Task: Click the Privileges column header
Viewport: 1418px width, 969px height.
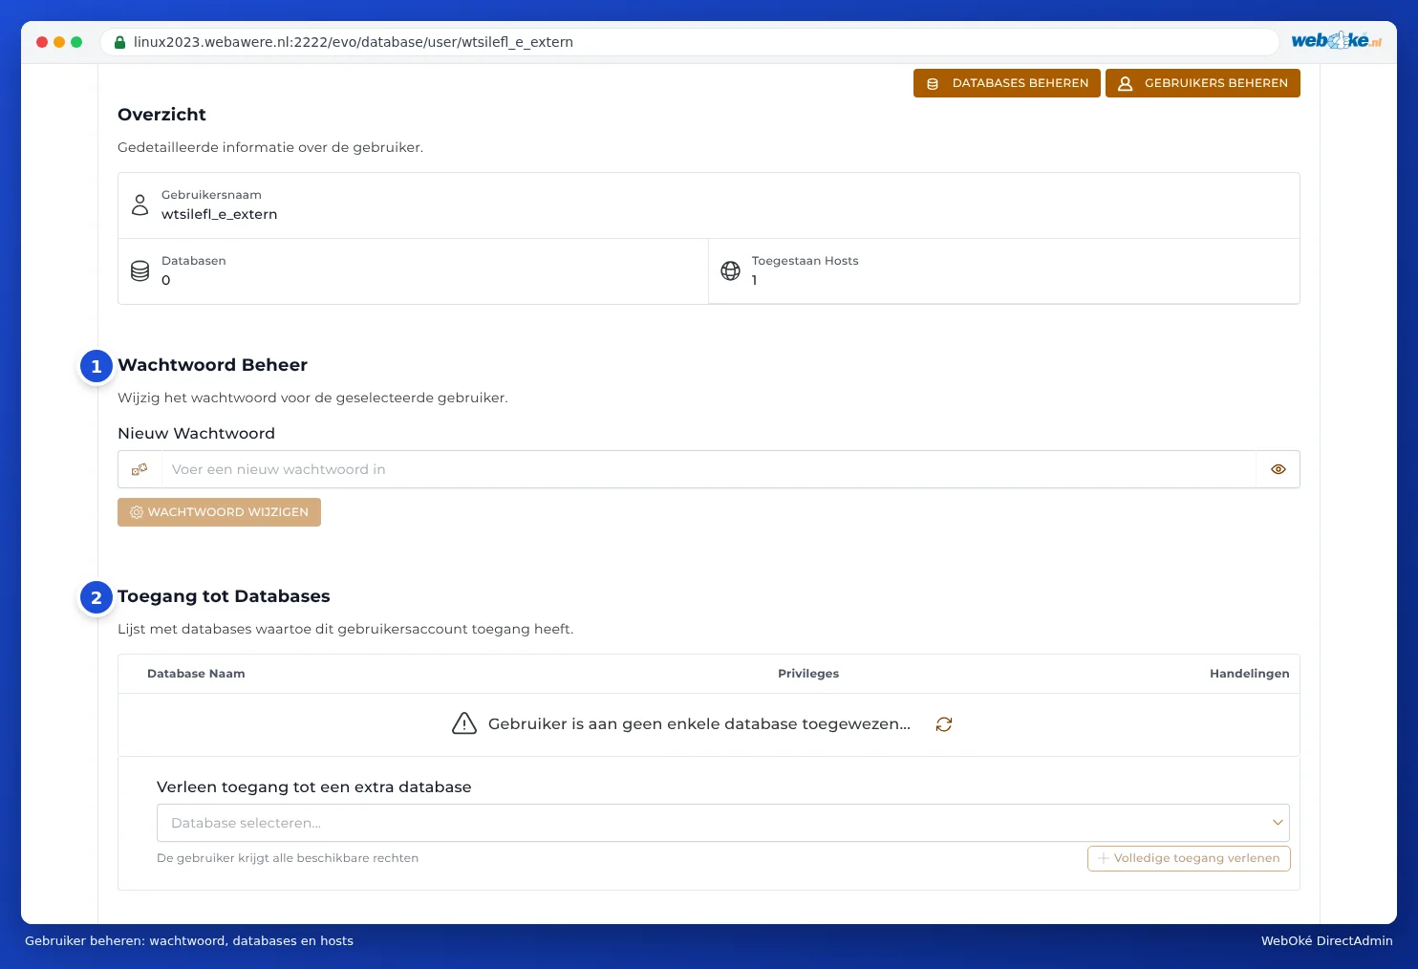Action: [808, 674]
